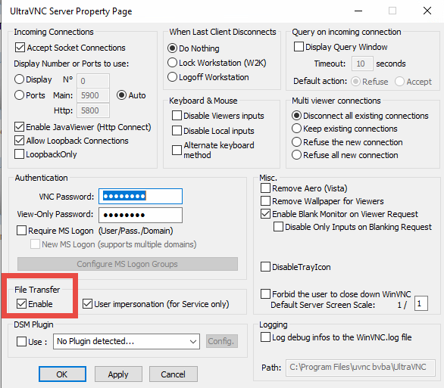Select Lock Workstation (W2K) option
Image resolution: width=444 pixels, height=388 pixels.
[172, 63]
